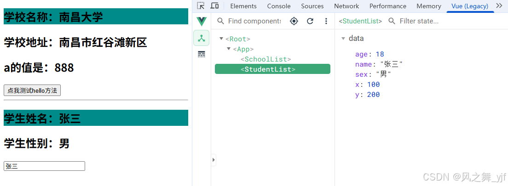Activate the inspect element picker icon
The image size is (508, 186).
pyautogui.click(x=201, y=6)
